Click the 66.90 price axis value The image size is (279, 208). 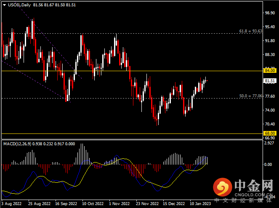[270, 138]
